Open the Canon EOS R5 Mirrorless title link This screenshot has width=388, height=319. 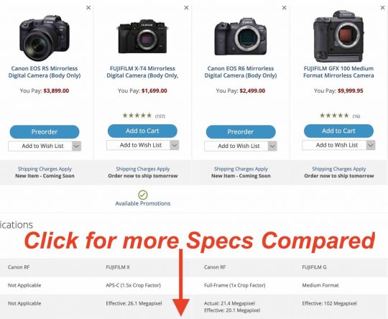point(45,72)
